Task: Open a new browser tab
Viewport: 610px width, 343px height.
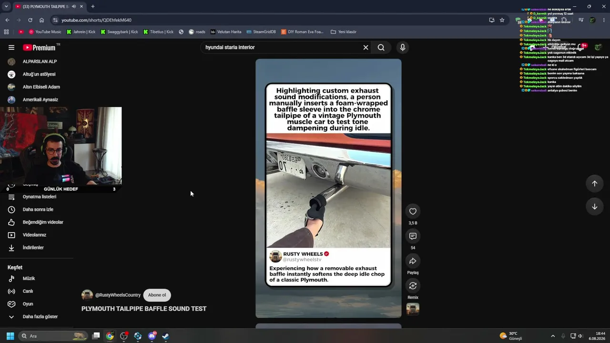Action: click(93, 7)
